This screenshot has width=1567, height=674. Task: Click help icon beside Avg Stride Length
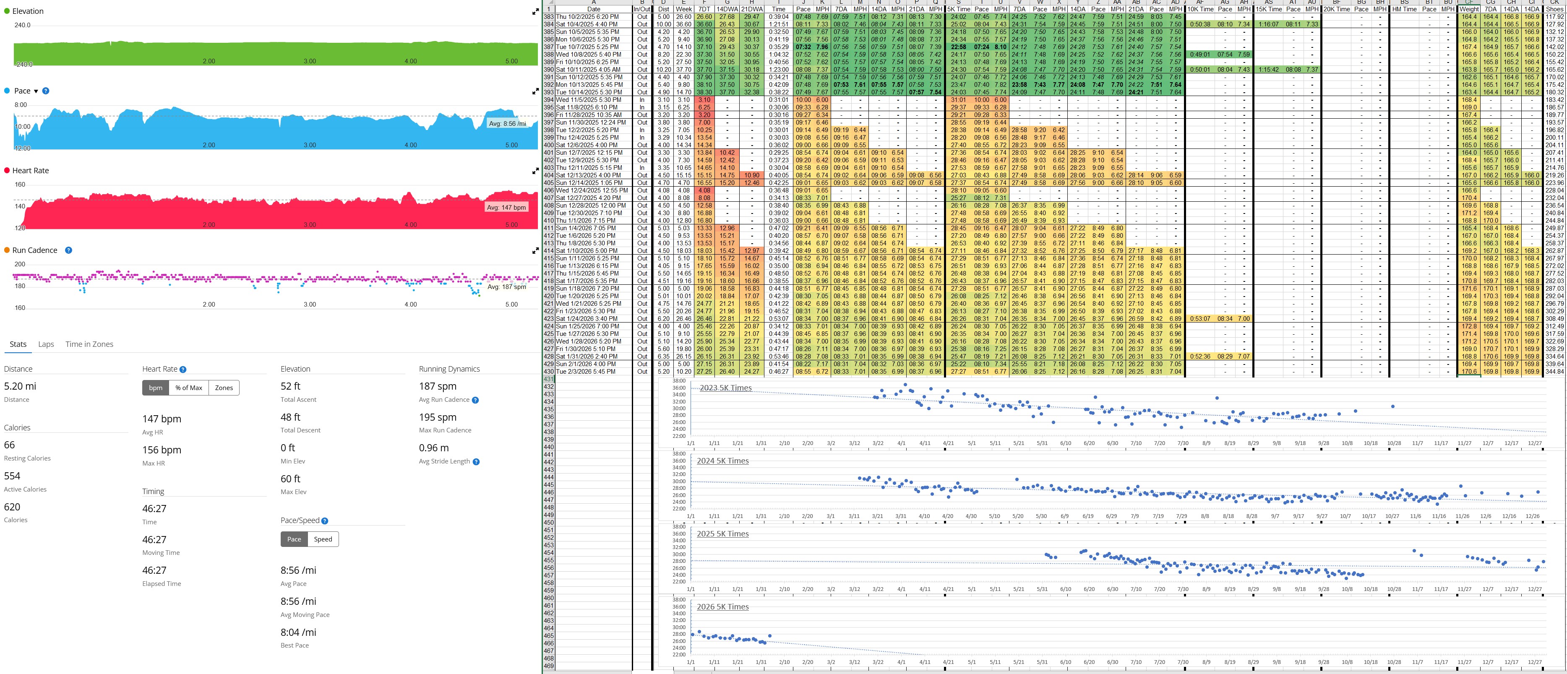(x=476, y=462)
